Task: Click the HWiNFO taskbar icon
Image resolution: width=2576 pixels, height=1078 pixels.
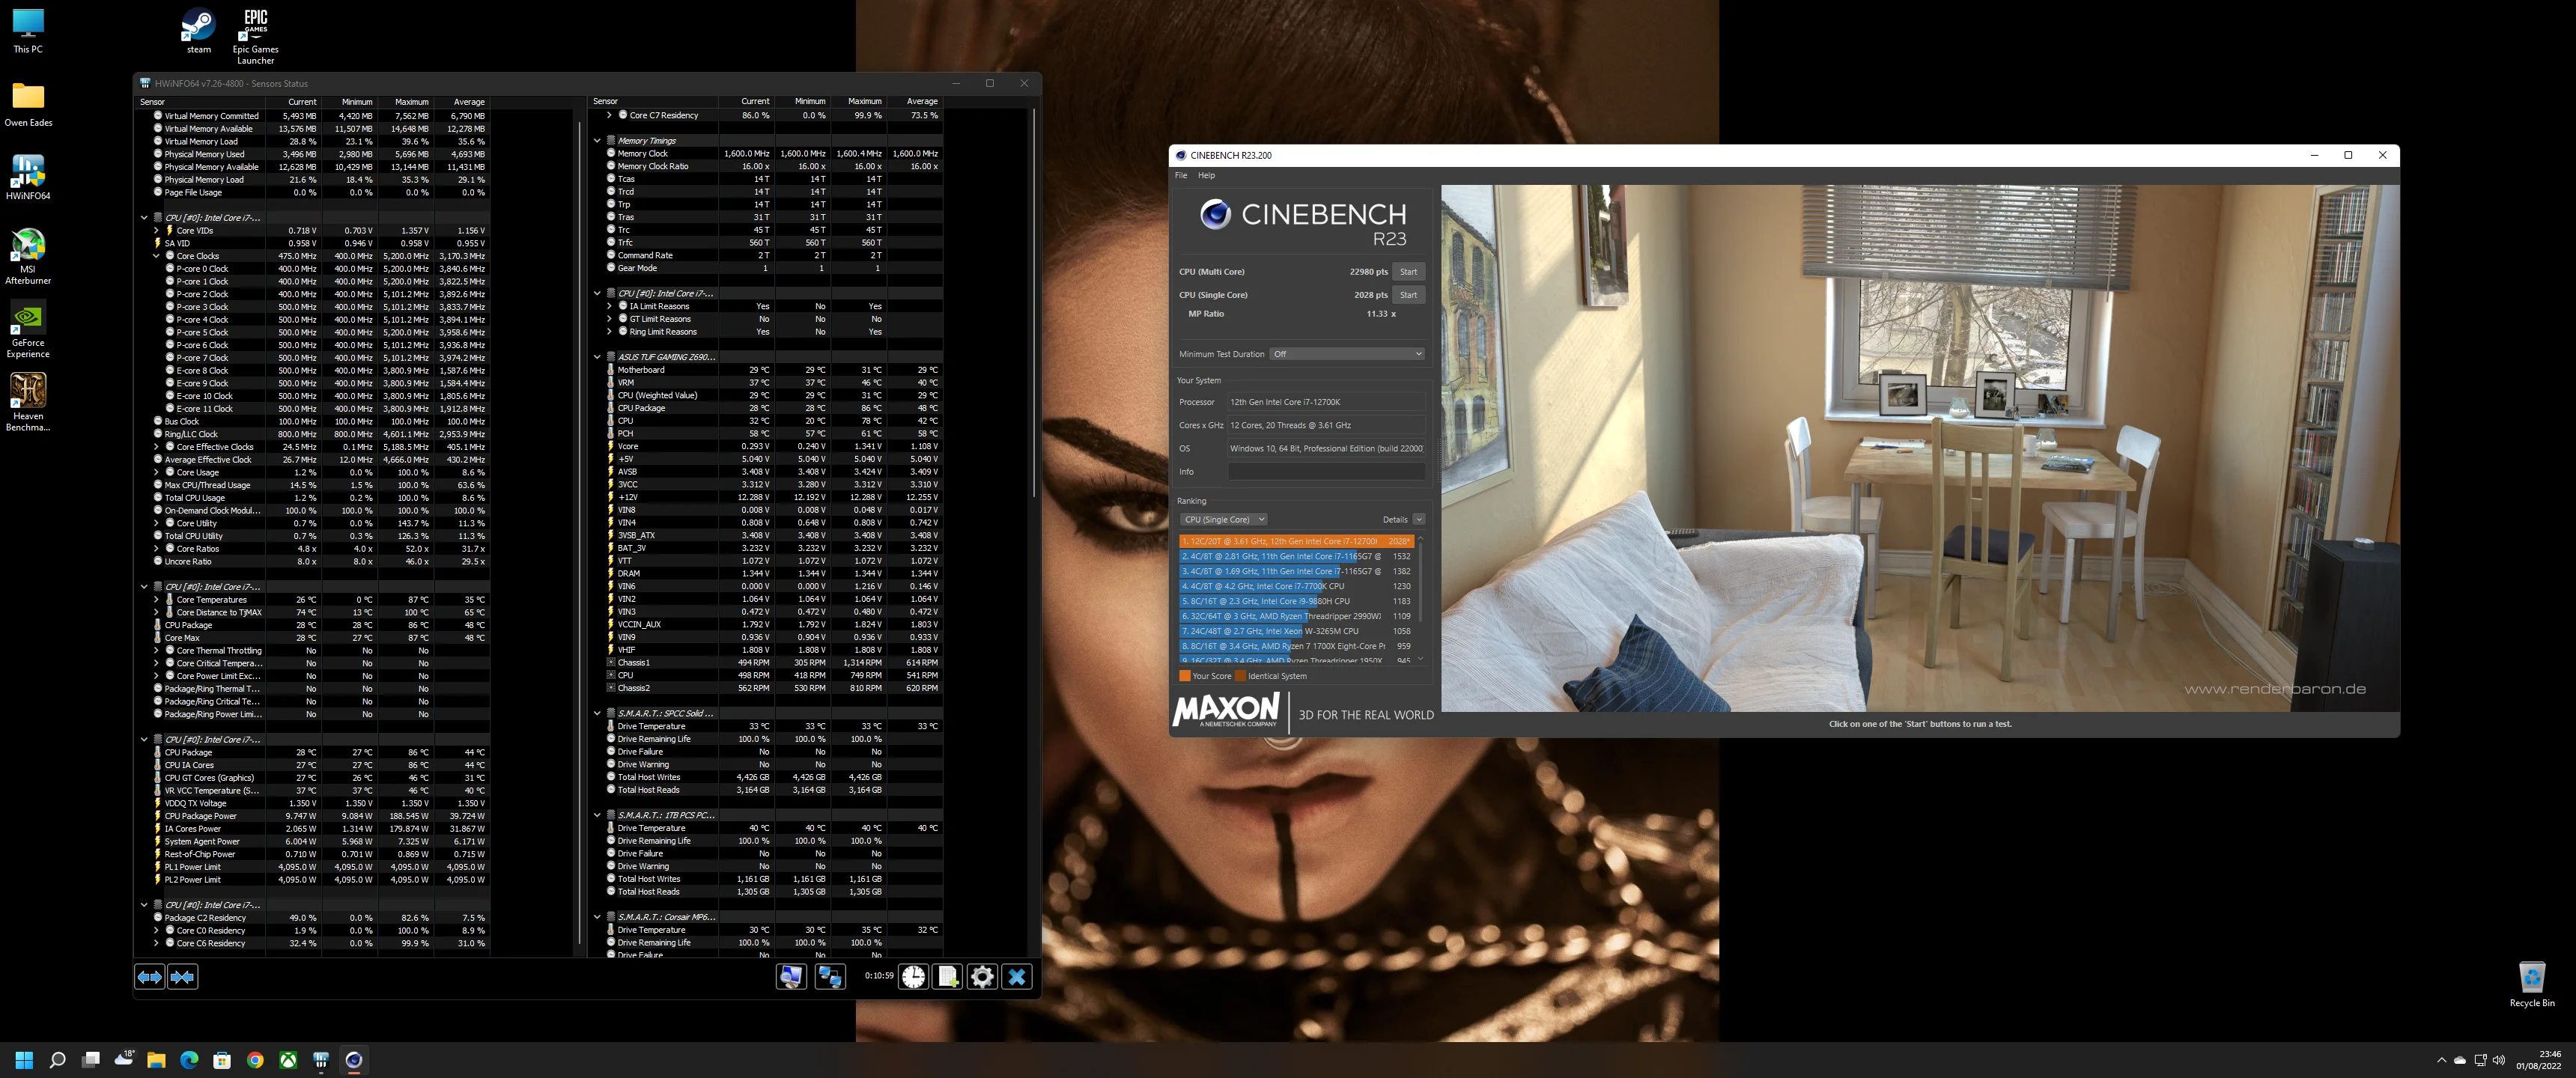Action: click(x=321, y=1060)
